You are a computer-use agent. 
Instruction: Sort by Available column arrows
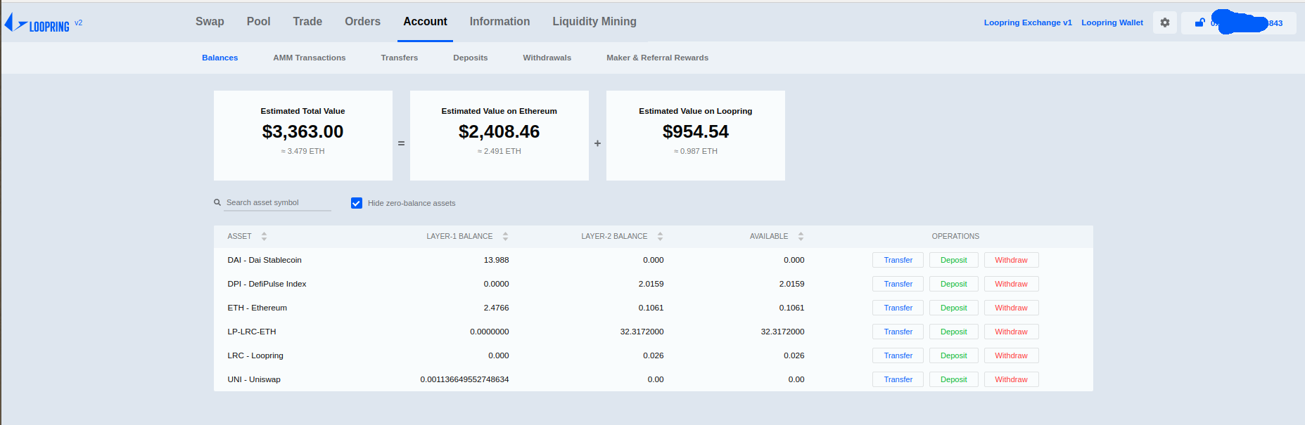pyautogui.click(x=801, y=237)
